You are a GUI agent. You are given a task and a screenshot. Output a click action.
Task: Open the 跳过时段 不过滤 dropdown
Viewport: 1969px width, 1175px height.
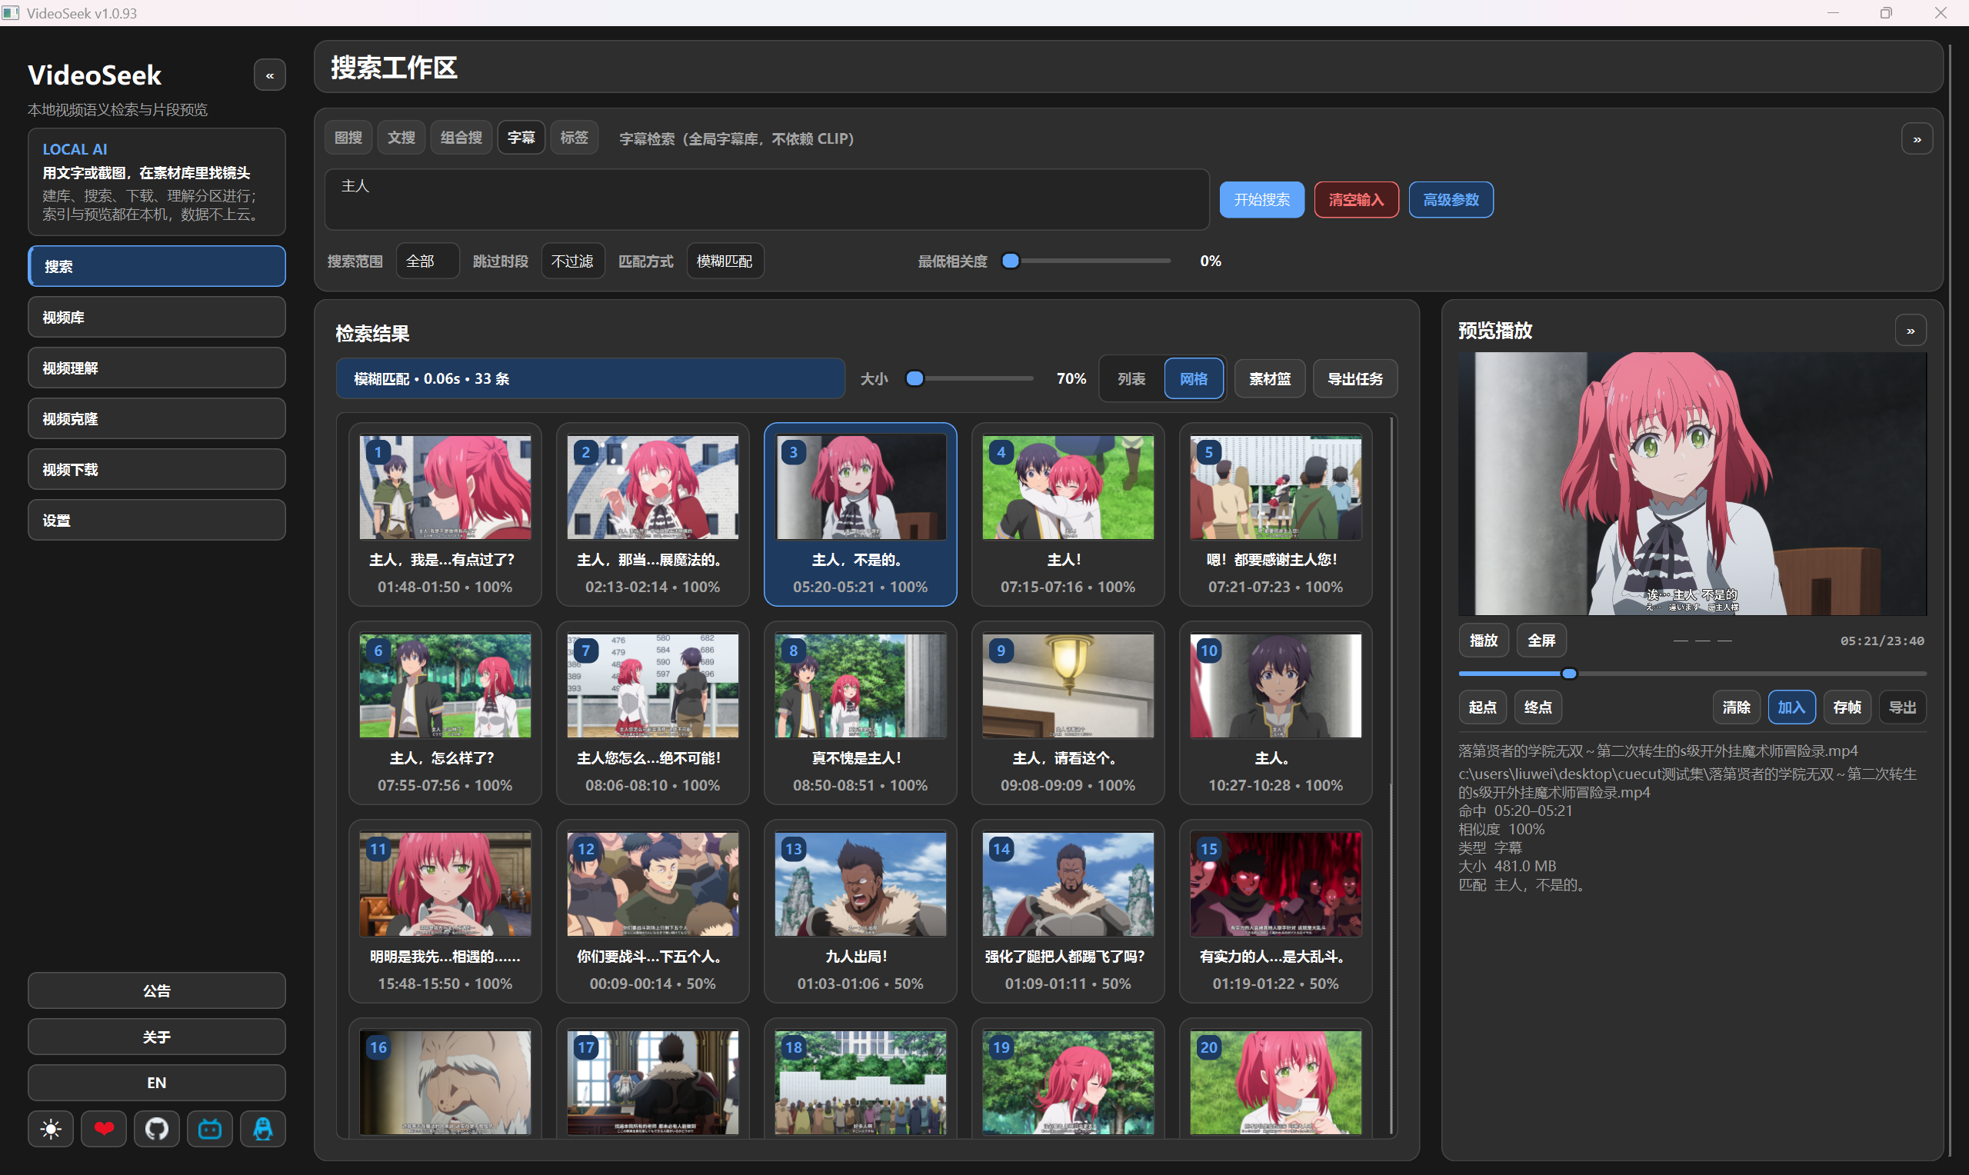pyautogui.click(x=572, y=261)
